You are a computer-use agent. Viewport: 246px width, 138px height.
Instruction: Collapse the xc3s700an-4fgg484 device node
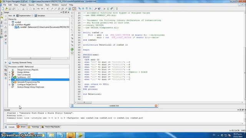point(10,25)
